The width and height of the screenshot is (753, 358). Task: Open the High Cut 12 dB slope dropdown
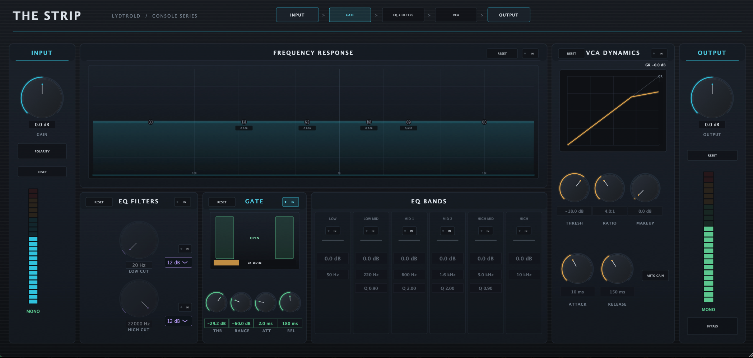coord(178,321)
